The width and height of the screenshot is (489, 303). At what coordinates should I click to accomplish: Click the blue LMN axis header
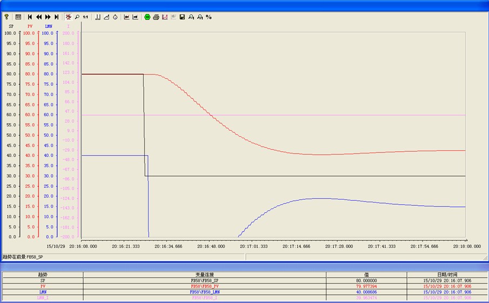[x=49, y=26]
